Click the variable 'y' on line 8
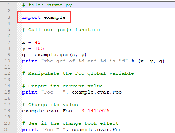Viewport: 175px width, 133px height. click(24, 49)
